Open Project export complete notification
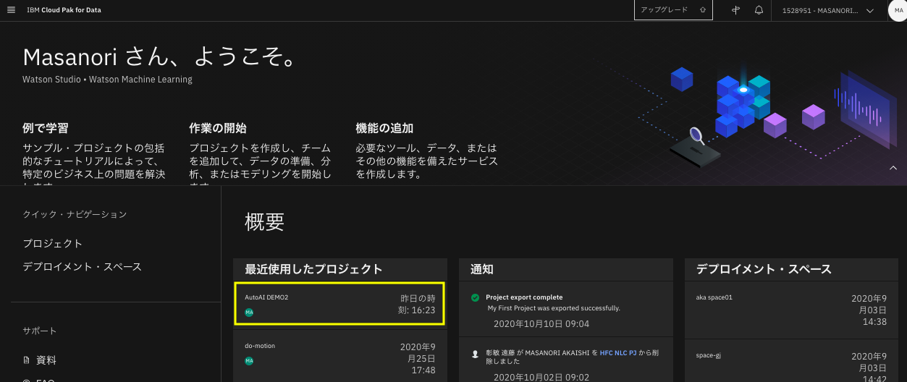Image resolution: width=907 pixels, height=382 pixels. (524, 297)
